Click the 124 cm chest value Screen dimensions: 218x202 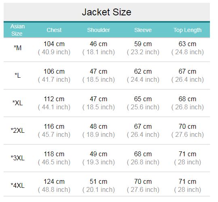point(54,181)
